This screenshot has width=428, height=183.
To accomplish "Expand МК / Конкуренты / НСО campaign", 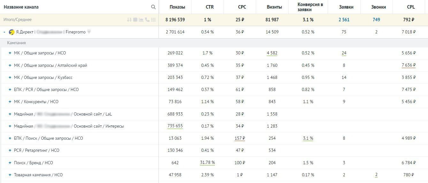I will coord(10,102).
